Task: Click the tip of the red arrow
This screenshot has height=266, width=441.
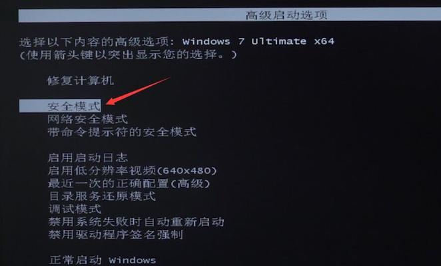Action: click(x=107, y=103)
